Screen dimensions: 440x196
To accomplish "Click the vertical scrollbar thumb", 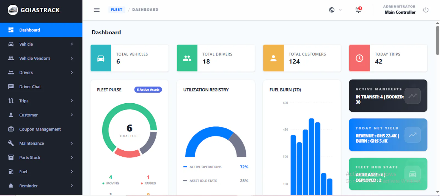I will pyautogui.click(x=437, y=40).
